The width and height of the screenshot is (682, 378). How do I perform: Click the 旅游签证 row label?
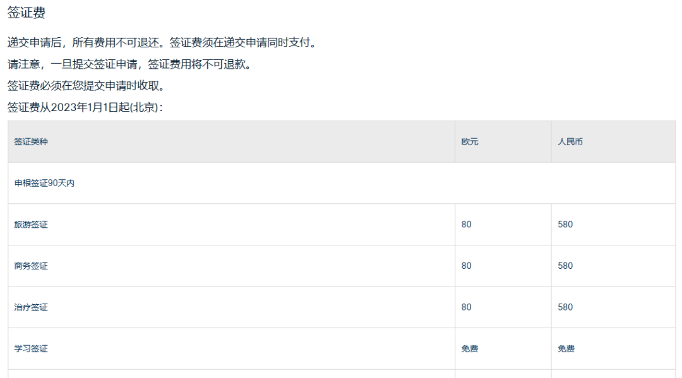pos(31,225)
